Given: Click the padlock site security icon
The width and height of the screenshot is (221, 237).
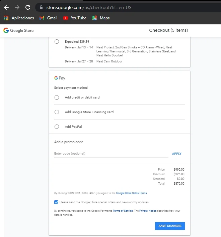Looking at the screenshot, I should [x=41, y=7].
